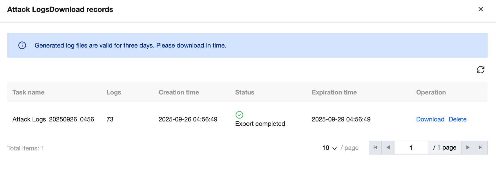
Task: Select the Task name column header
Action: (x=28, y=92)
